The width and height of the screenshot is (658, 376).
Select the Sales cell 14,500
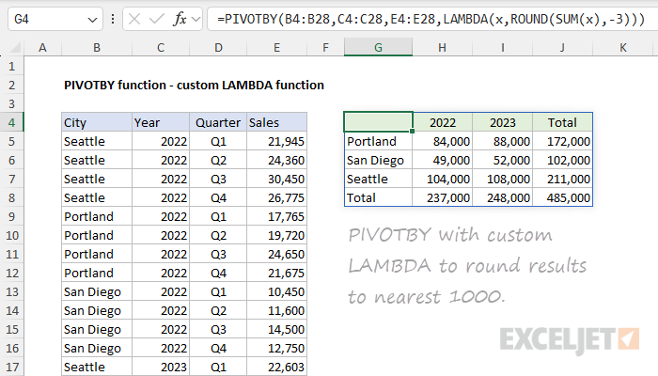click(276, 329)
